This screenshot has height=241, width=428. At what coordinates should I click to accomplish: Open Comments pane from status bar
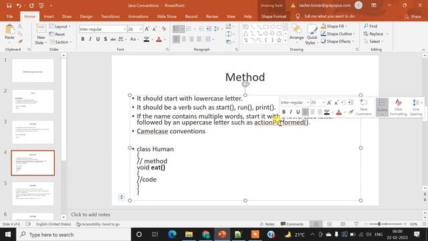292,224
